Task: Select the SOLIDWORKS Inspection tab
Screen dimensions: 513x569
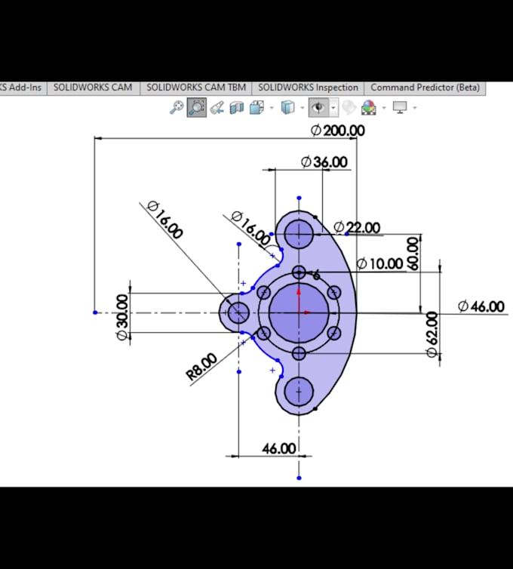Action: [308, 88]
